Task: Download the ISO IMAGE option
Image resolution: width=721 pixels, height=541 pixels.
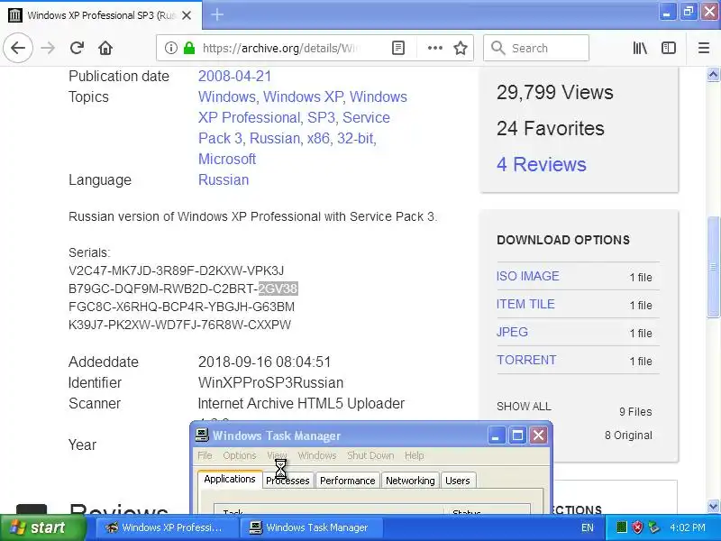Action: pos(527,276)
